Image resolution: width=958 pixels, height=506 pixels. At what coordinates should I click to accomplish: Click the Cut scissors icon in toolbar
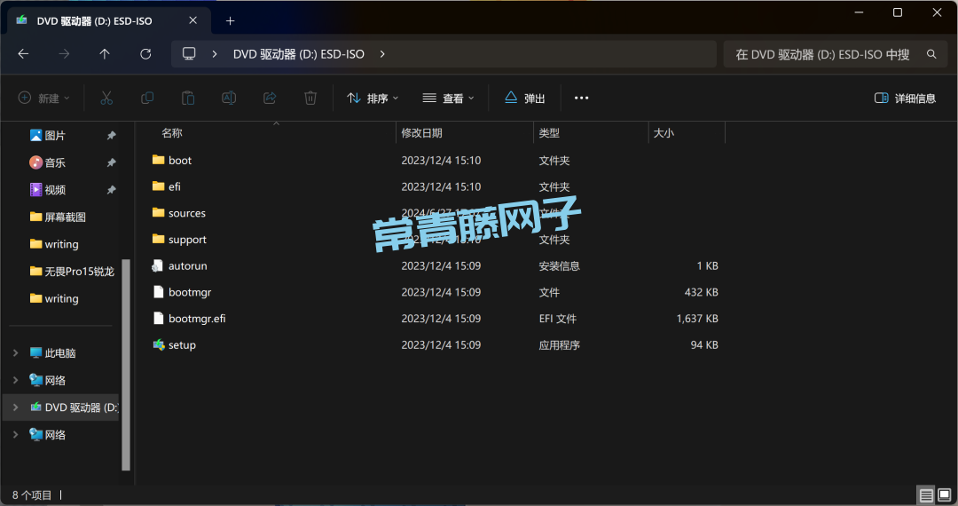pyautogui.click(x=106, y=98)
